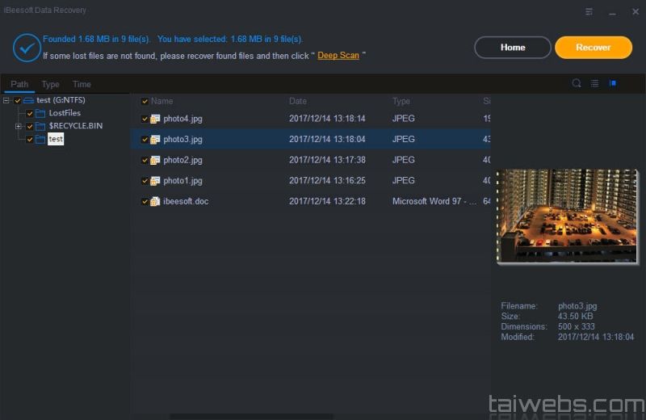
Task: Expand the $RECYCLE.BIN tree node
Action: (18, 127)
